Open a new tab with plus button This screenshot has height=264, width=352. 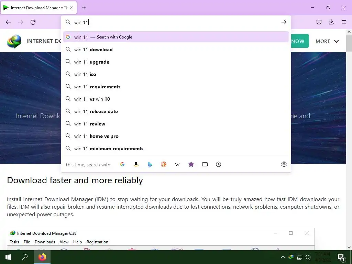pos(84,8)
